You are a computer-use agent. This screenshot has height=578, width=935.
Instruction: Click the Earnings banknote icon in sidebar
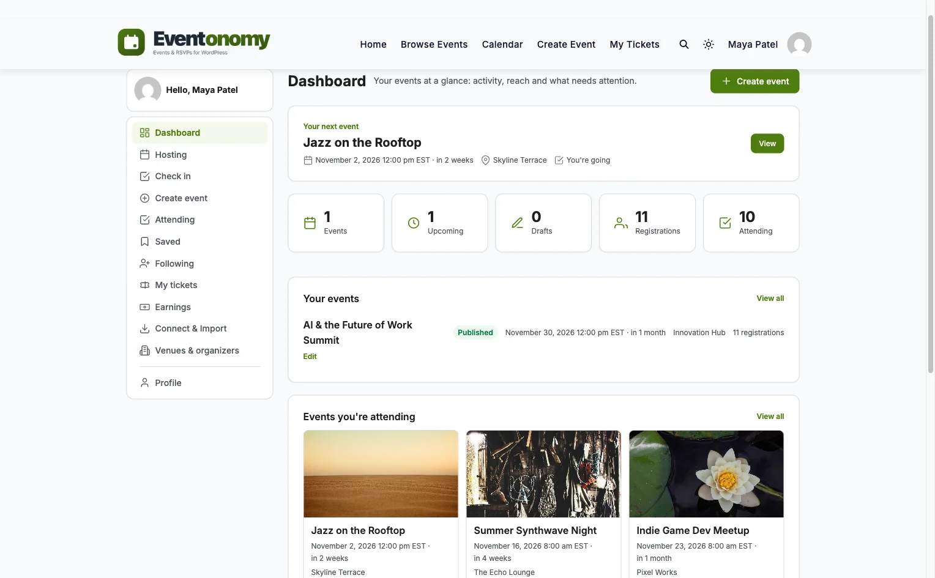[x=144, y=307]
